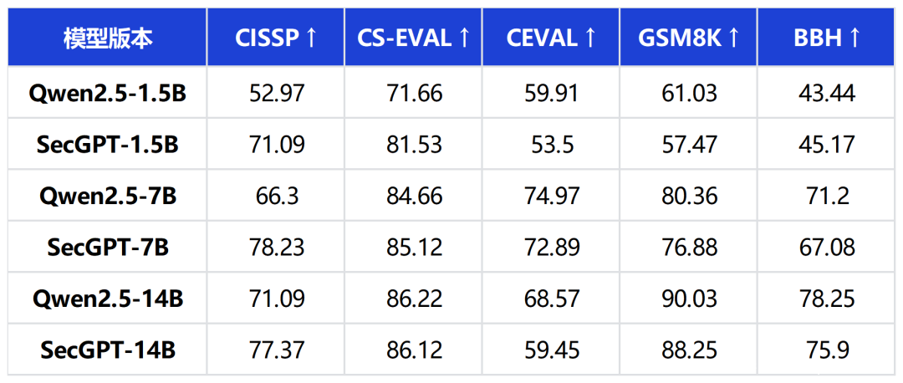Select SecGPT-7B's CISSP value 78.23
The height and width of the screenshot is (383, 903).
click(x=276, y=248)
